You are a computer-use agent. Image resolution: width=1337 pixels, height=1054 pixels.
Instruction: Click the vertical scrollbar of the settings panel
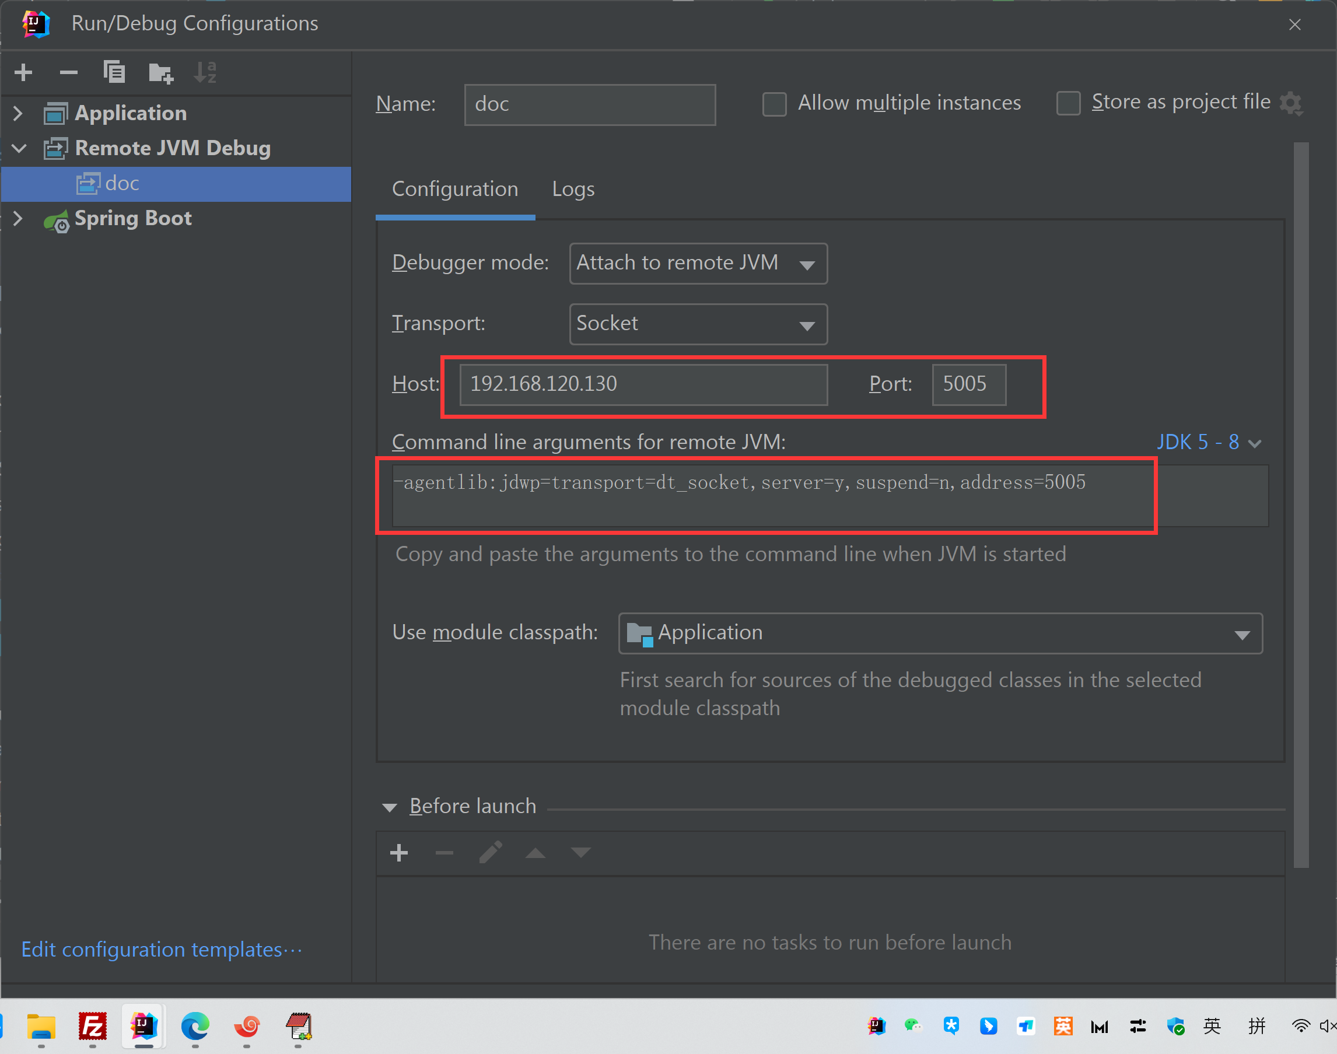click(1301, 505)
